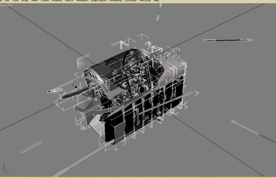The image size is (276, 178).
Task: Open the Create menu
Action: click(45, 1)
